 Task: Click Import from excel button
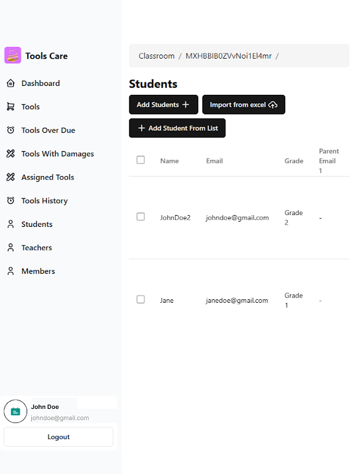coord(244,105)
